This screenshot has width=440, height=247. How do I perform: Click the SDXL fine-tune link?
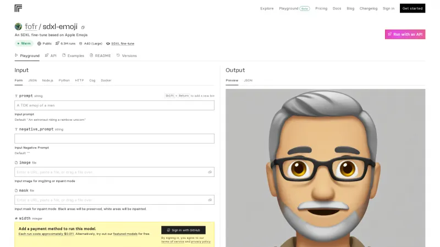pos(123,44)
